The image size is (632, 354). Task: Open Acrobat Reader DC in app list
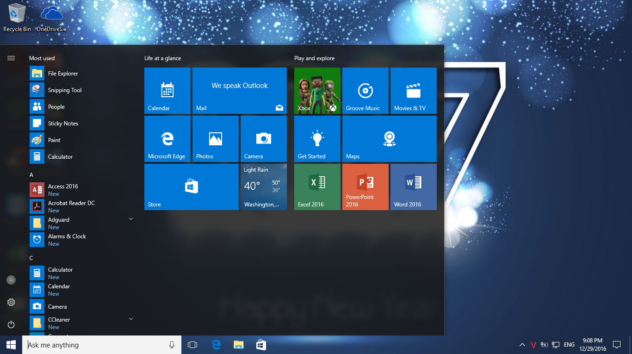(81, 207)
